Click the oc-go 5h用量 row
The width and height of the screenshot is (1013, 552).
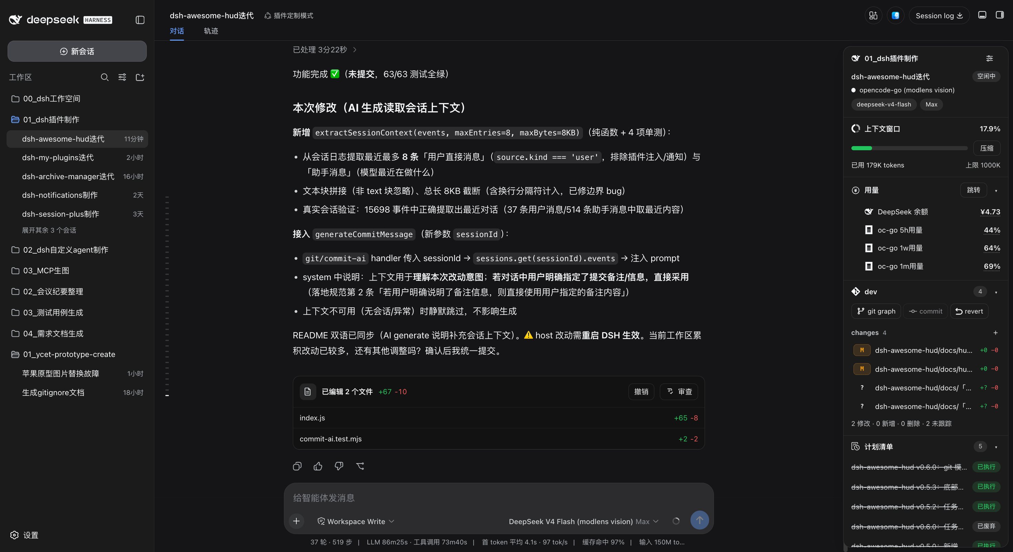[932, 230]
